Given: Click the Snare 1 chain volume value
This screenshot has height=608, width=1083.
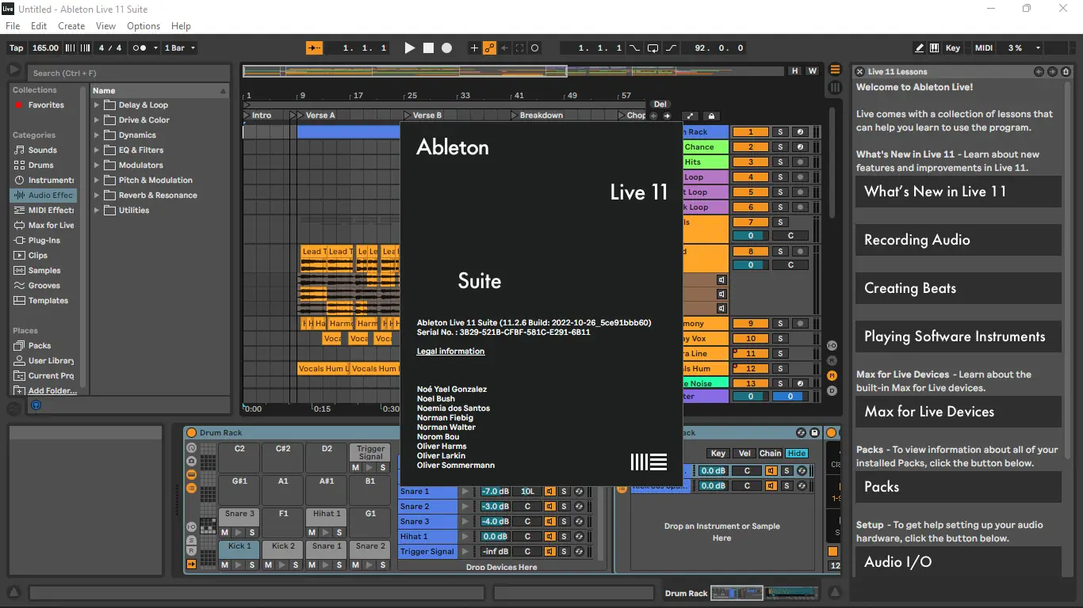Looking at the screenshot, I should coord(496,492).
